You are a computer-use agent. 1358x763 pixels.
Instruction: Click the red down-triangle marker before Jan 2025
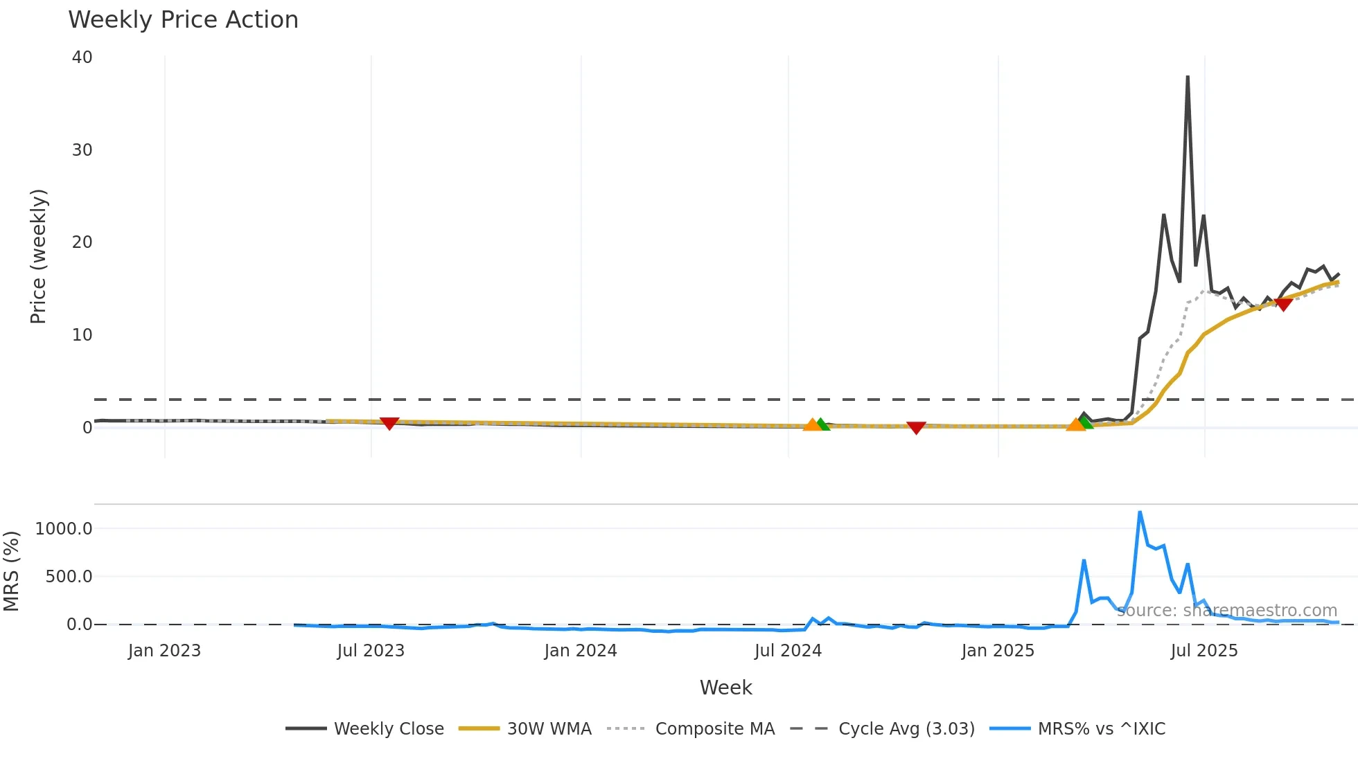point(916,428)
